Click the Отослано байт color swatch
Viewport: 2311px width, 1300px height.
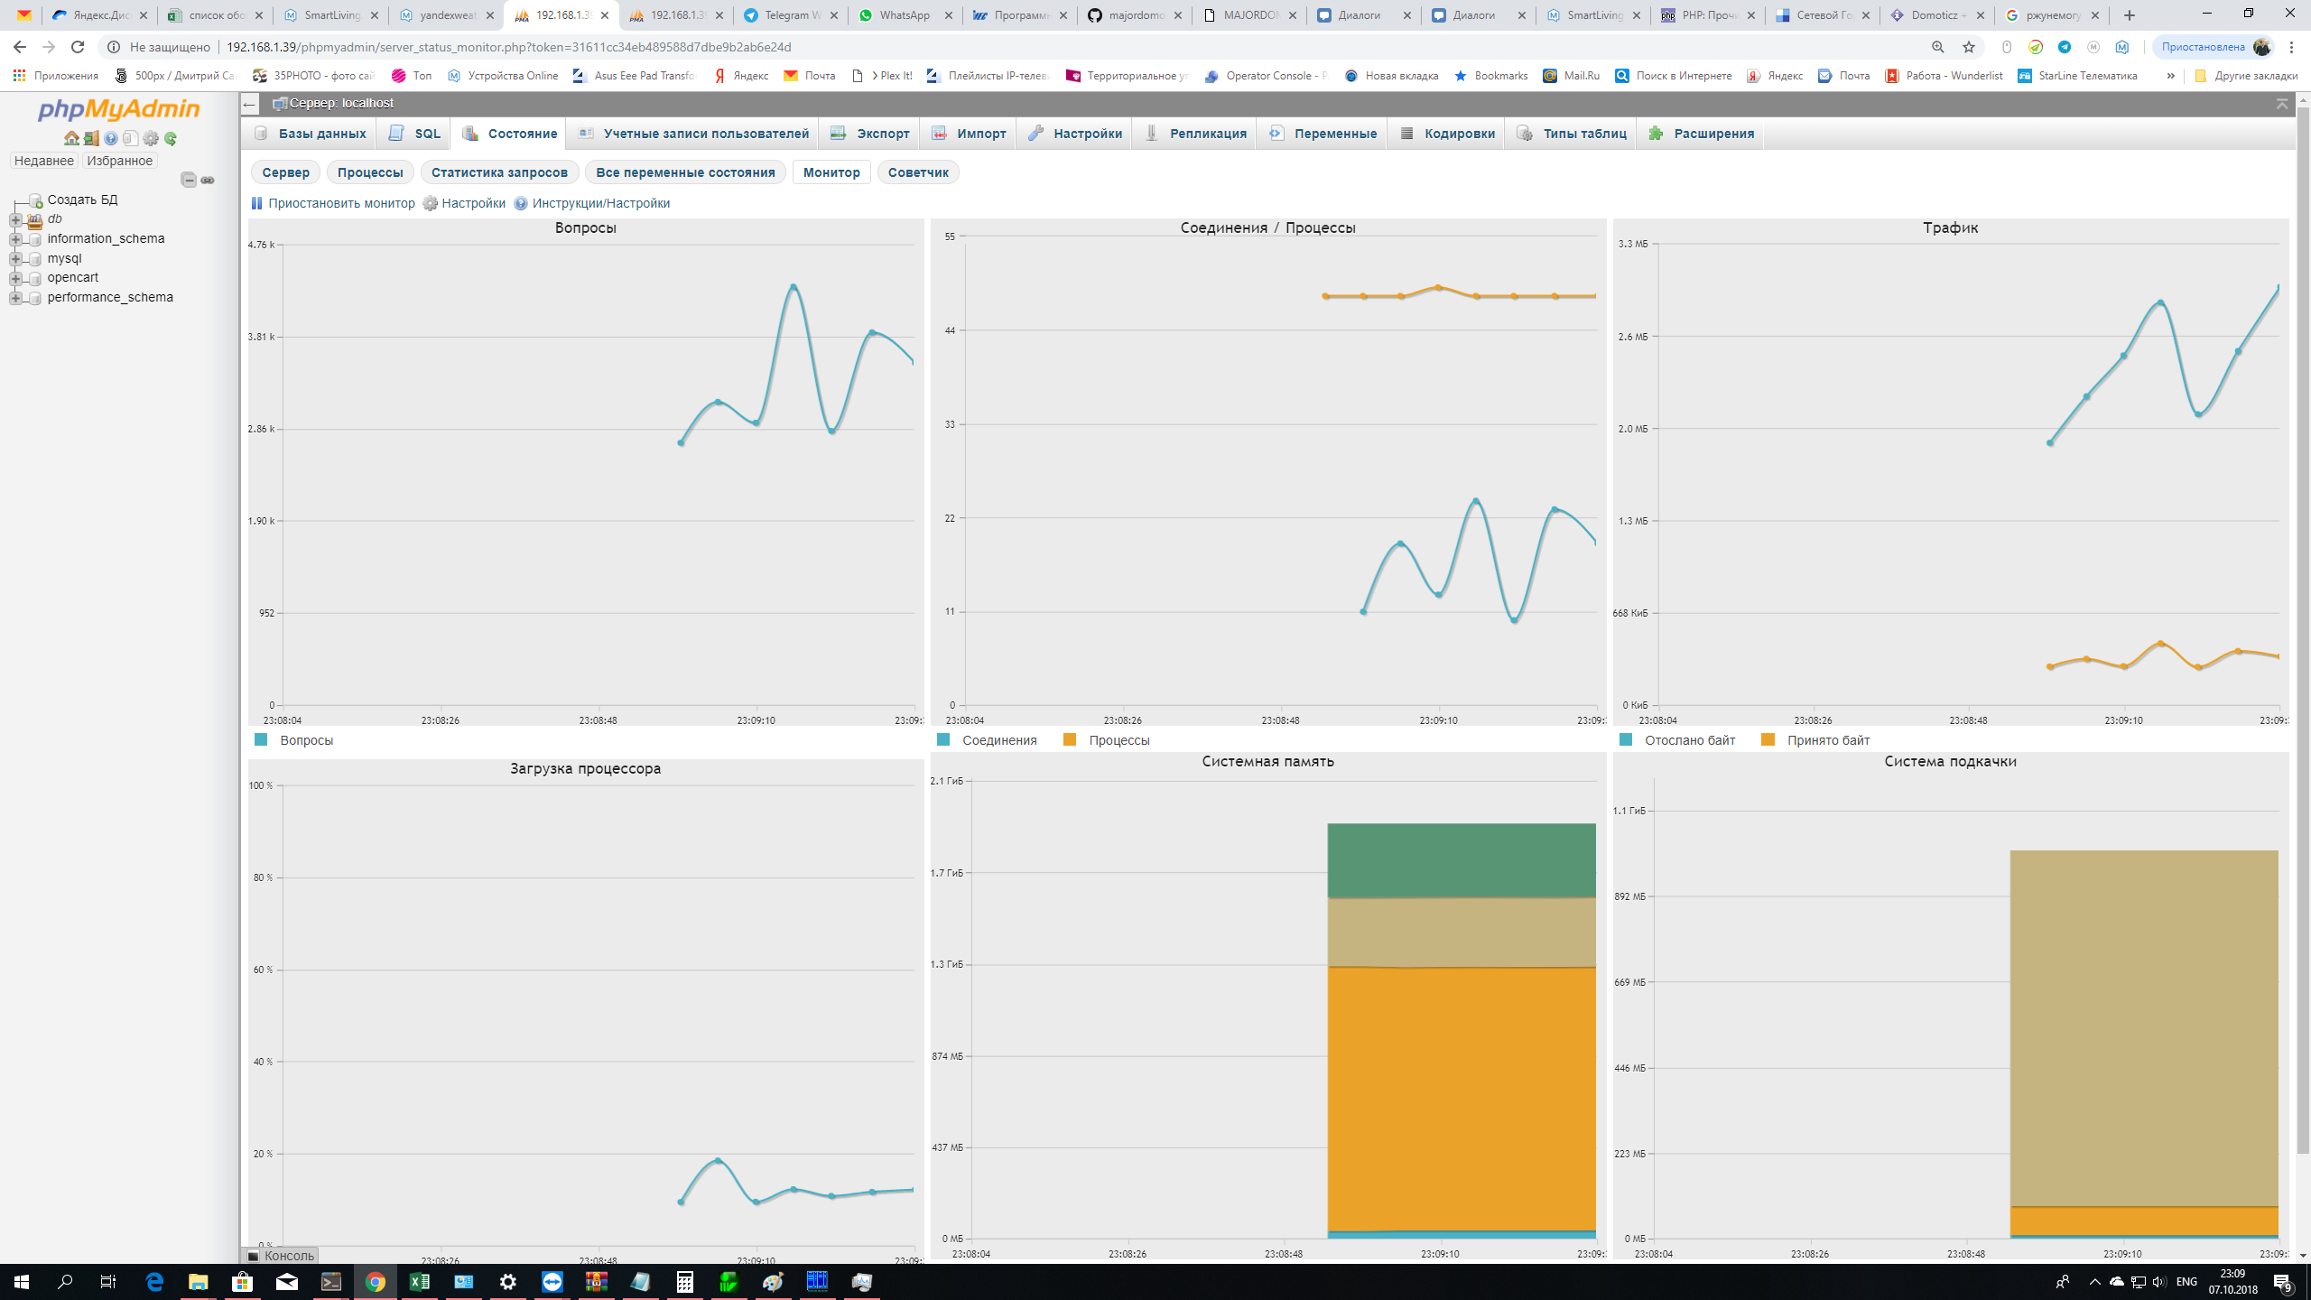1626,740
